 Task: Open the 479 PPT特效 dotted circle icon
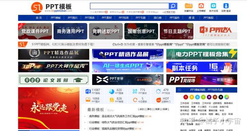(158, 91)
